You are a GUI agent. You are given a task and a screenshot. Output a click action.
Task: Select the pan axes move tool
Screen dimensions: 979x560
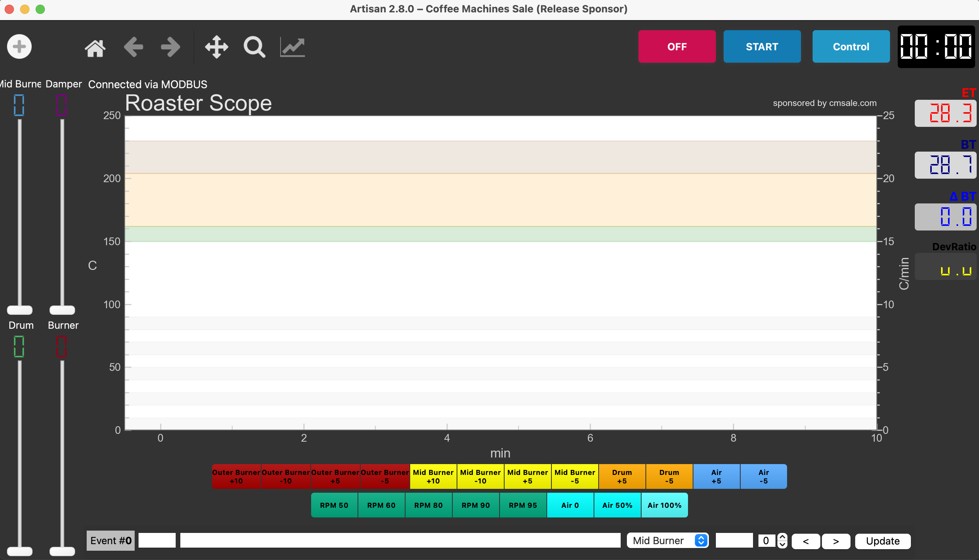tap(217, 48)
